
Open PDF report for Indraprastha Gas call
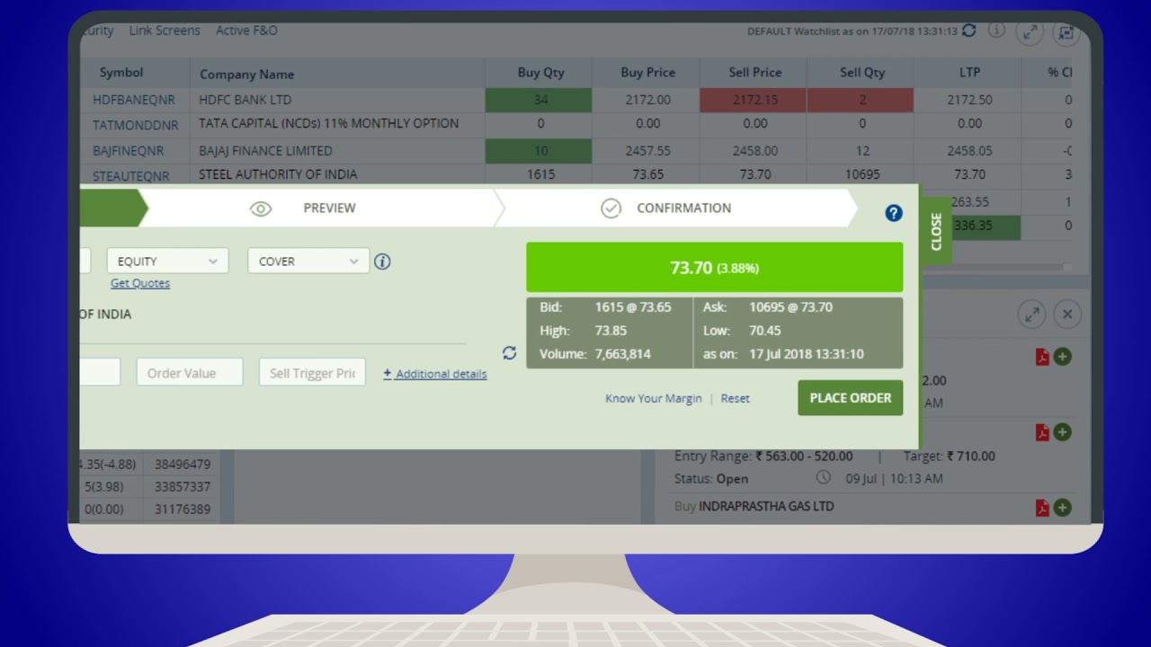click(x=1042, y=508)
